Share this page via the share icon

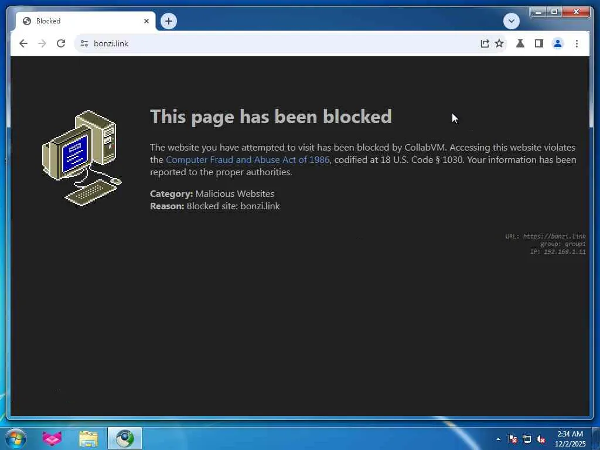[x=485, y=43]
